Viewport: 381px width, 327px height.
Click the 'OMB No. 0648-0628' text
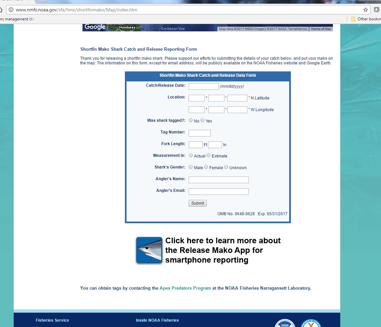236,214
